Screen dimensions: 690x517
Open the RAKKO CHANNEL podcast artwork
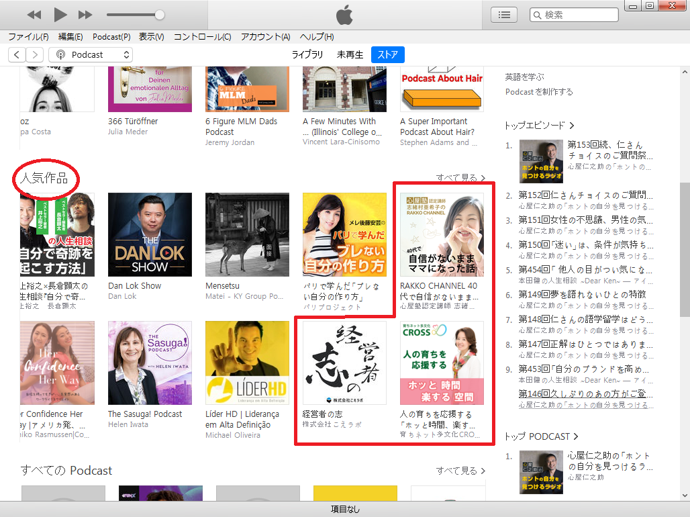tap(442, 235)
